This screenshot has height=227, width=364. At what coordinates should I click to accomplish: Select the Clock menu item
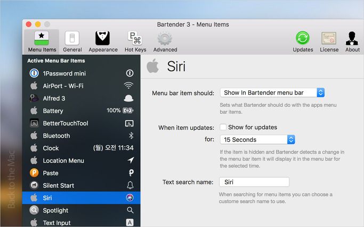[x=81, y=148]
